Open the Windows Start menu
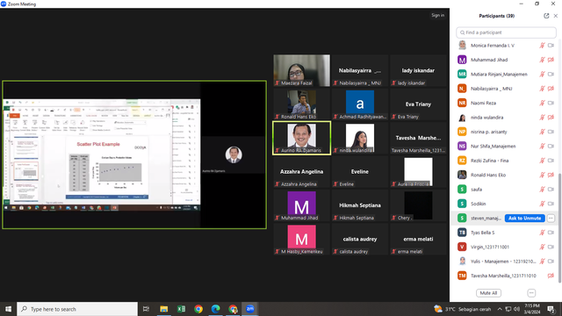Viewport: 562px width, 316px height. click(x=8, y=309)
